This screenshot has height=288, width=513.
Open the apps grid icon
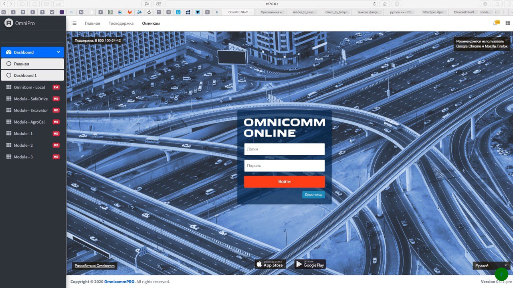pyautogui.click(x=508, y=24)
